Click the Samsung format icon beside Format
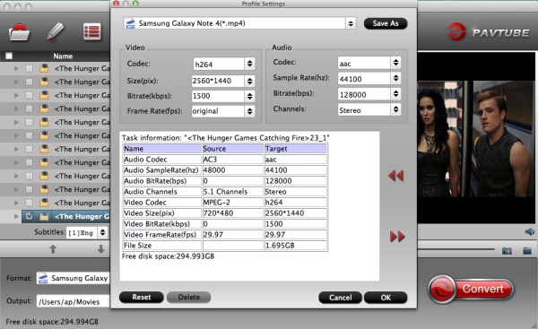The width and height of the screenshot is (538, 329). (43, 278)
